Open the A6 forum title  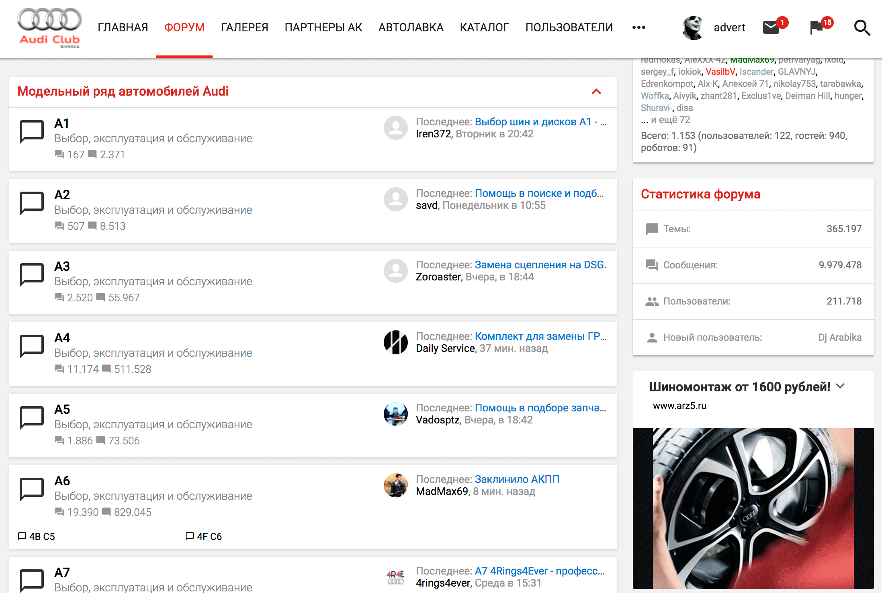[x=62, y=481]
